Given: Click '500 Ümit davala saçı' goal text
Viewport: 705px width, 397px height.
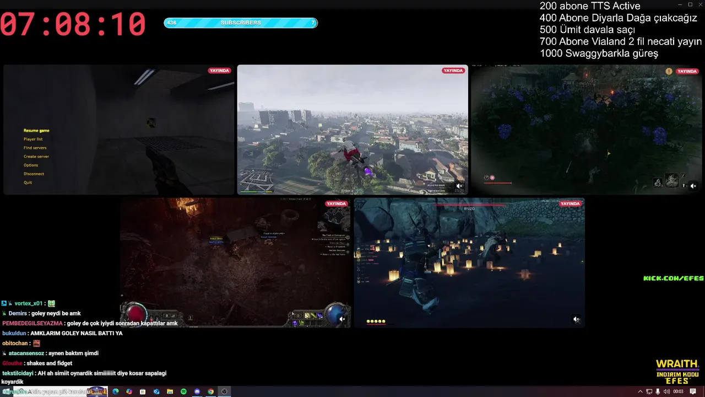Looking at the screenshot, I should pyautogui.click(x=587, y=30).
